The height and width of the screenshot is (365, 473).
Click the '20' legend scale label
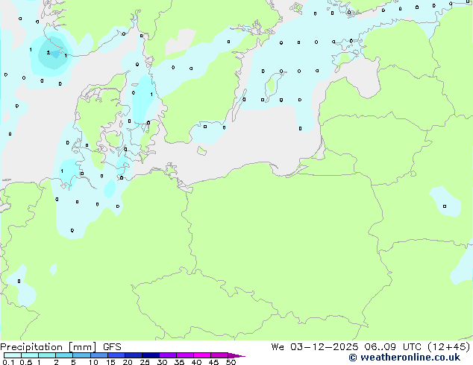(128, 362)
